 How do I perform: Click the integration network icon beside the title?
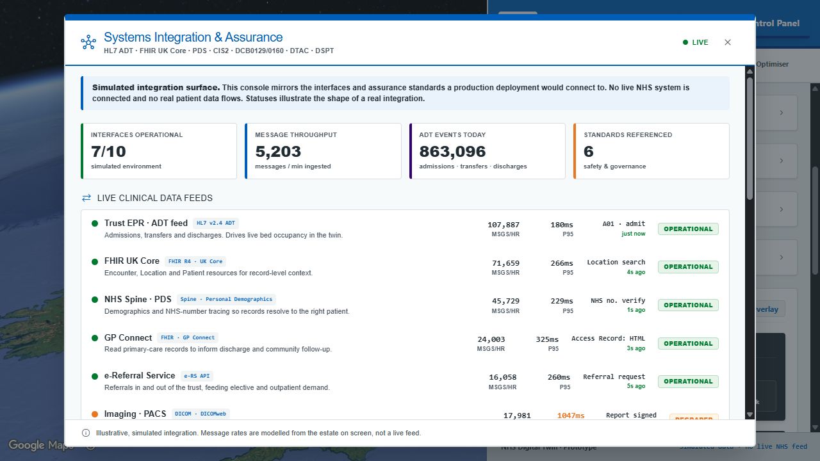click(x=88, y=42)
